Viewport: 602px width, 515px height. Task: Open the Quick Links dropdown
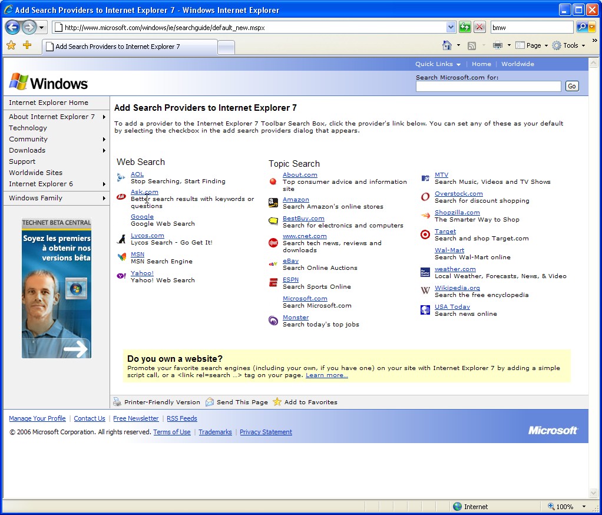pyautogui.click(x=438, y=64)
